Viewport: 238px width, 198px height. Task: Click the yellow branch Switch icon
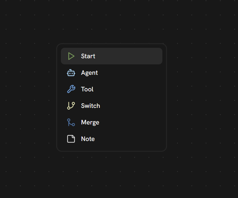[71, 106]
